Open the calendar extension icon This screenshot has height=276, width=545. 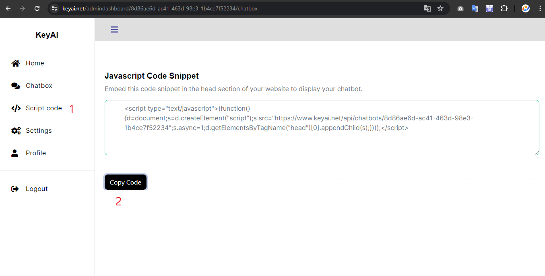489,8
